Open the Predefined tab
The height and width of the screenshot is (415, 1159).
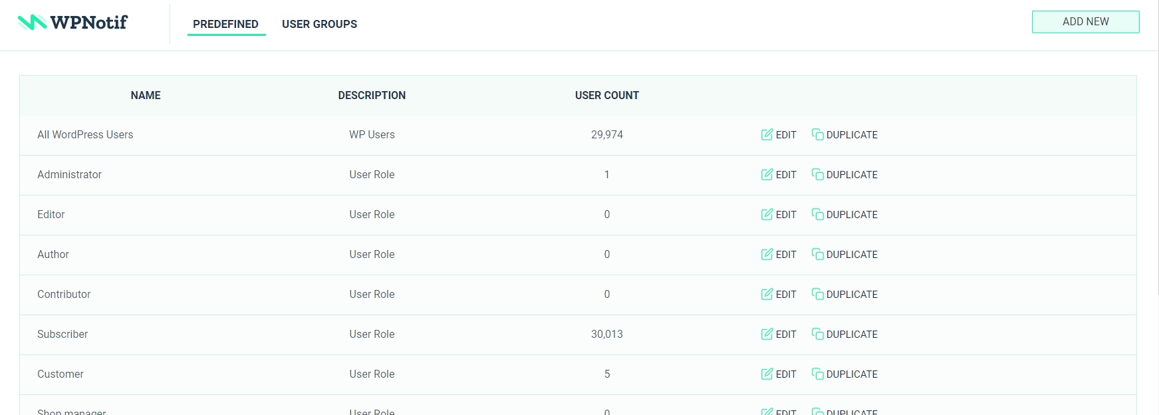[225, 24]
